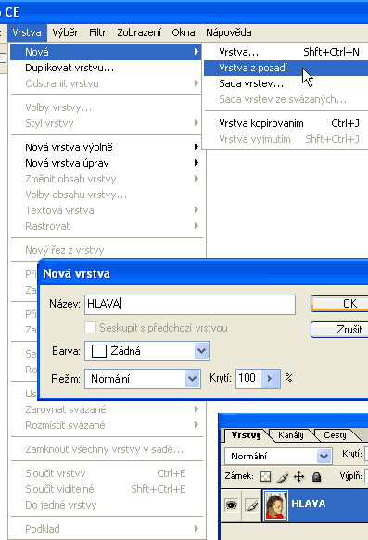Click the Žádná color swatch box
The height and width of the screenshot is (540, 368).
pyautogui.click(x=99, y=351)
